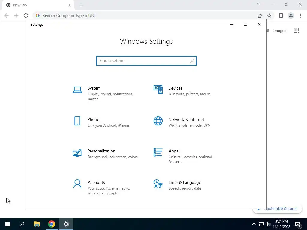Share this page from the address bar

260,16
